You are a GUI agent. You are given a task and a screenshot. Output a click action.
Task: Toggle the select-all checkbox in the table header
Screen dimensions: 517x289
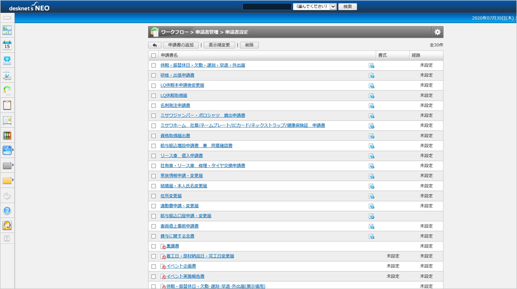154,55
